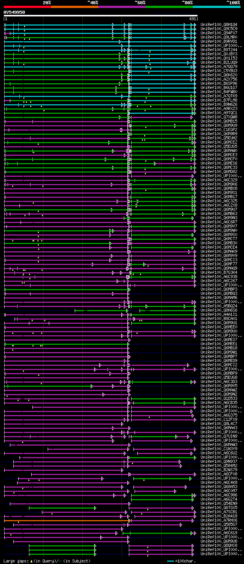Select UniRef100_B2LUQ9 hit name

pyautogui.click(x=219, y=62)
